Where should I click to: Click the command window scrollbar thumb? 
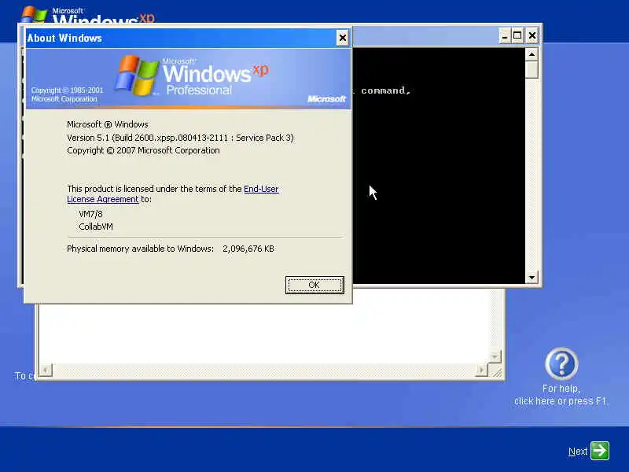[532, 70]
